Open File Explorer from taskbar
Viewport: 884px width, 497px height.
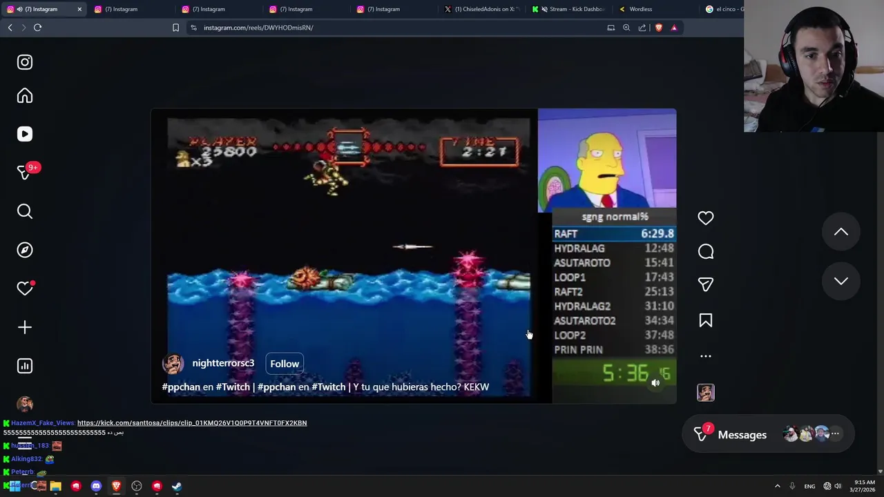point(55,486)
